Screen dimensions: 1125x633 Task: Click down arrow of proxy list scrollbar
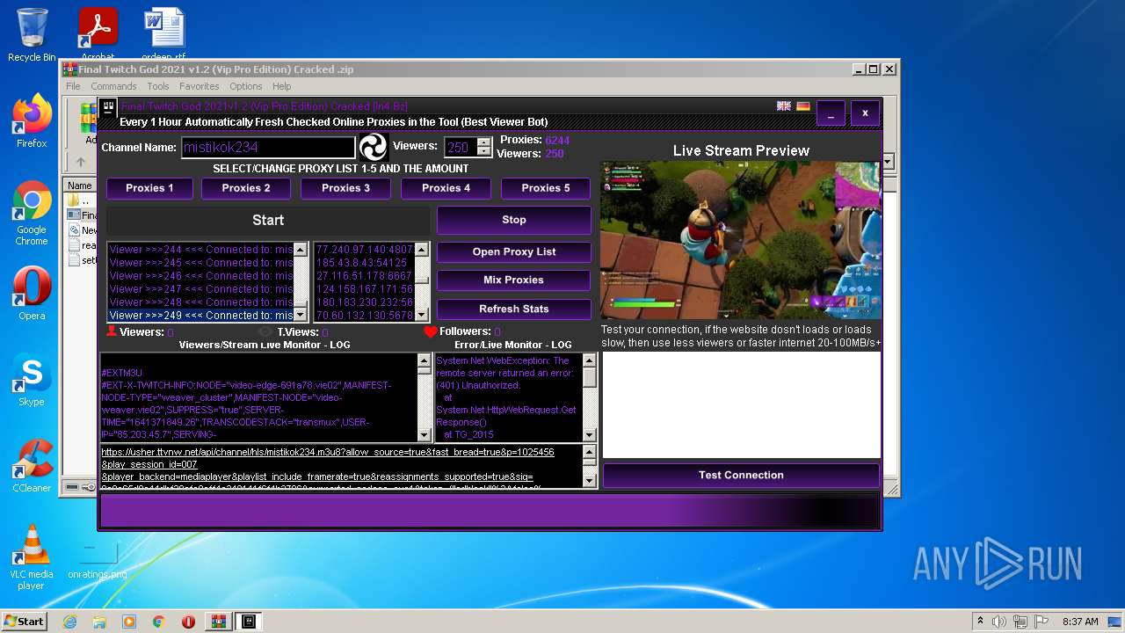[422, 315]
